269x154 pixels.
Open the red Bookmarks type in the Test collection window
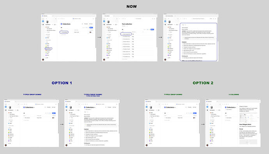point(110,50)
